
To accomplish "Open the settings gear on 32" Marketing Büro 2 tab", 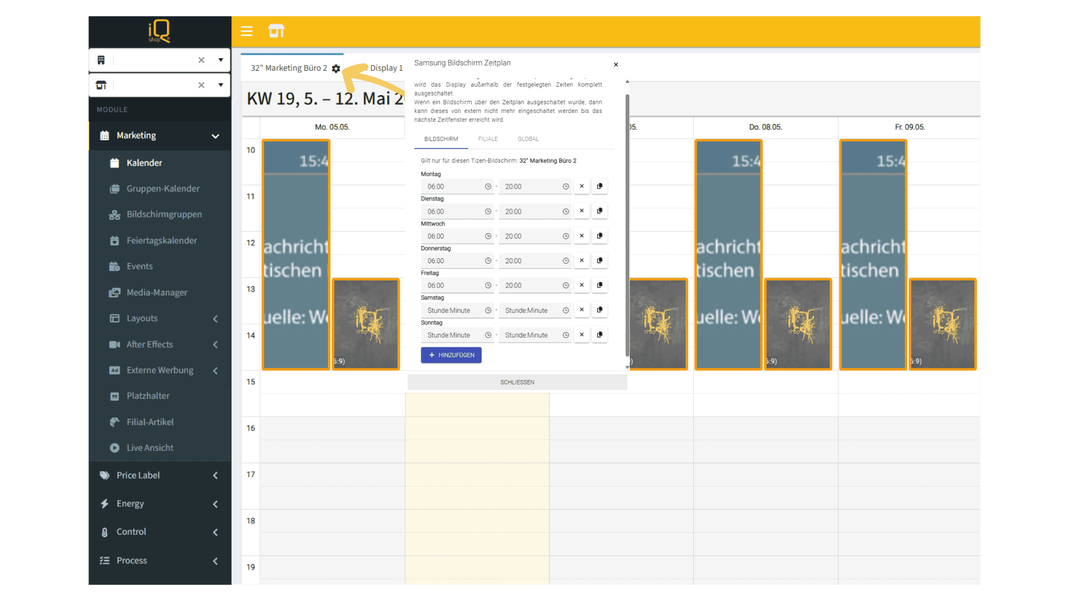I will point(336,68).
